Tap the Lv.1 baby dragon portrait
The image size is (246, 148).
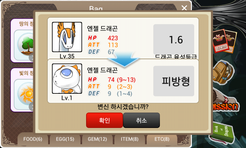tap(67, 79)
